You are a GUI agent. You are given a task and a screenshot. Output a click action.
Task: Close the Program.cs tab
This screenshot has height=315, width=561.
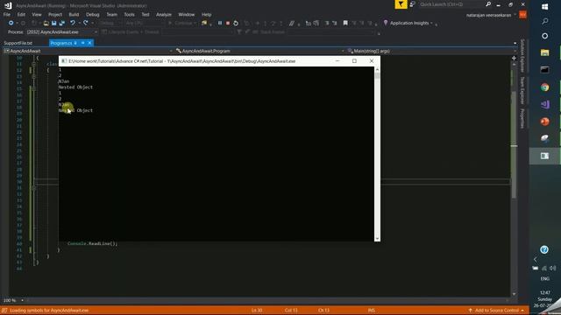pyautogui.click(x=89, y=43)
